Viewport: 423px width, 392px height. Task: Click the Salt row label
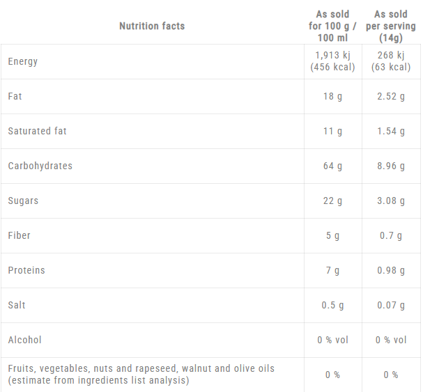tap(17, 305)
